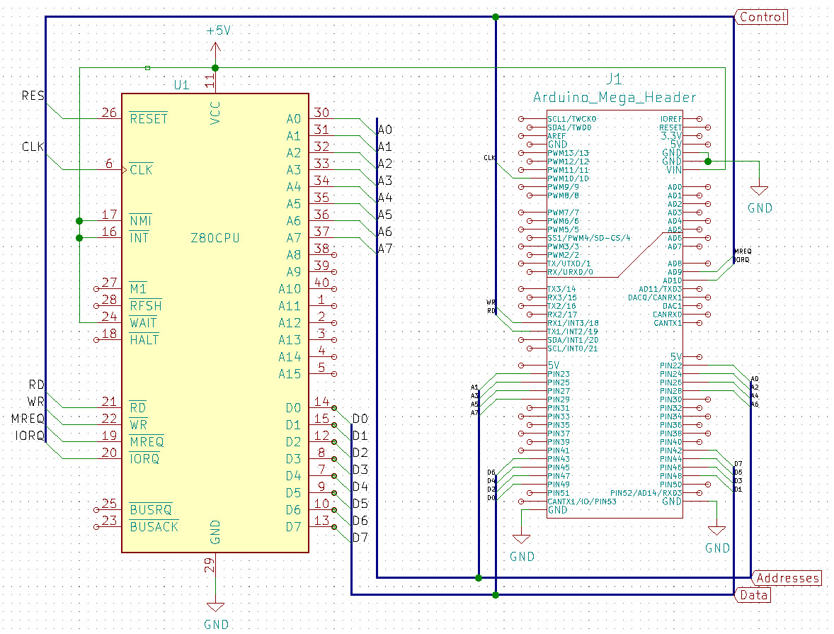
Task: Click the M1 pin name
Action: pos(138,288)
